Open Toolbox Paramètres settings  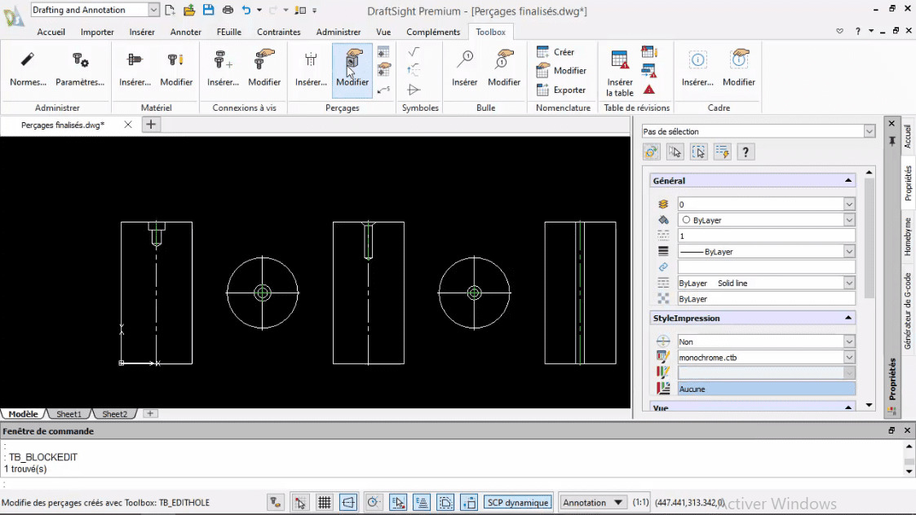pyautogui.click(x=80, y=69)
